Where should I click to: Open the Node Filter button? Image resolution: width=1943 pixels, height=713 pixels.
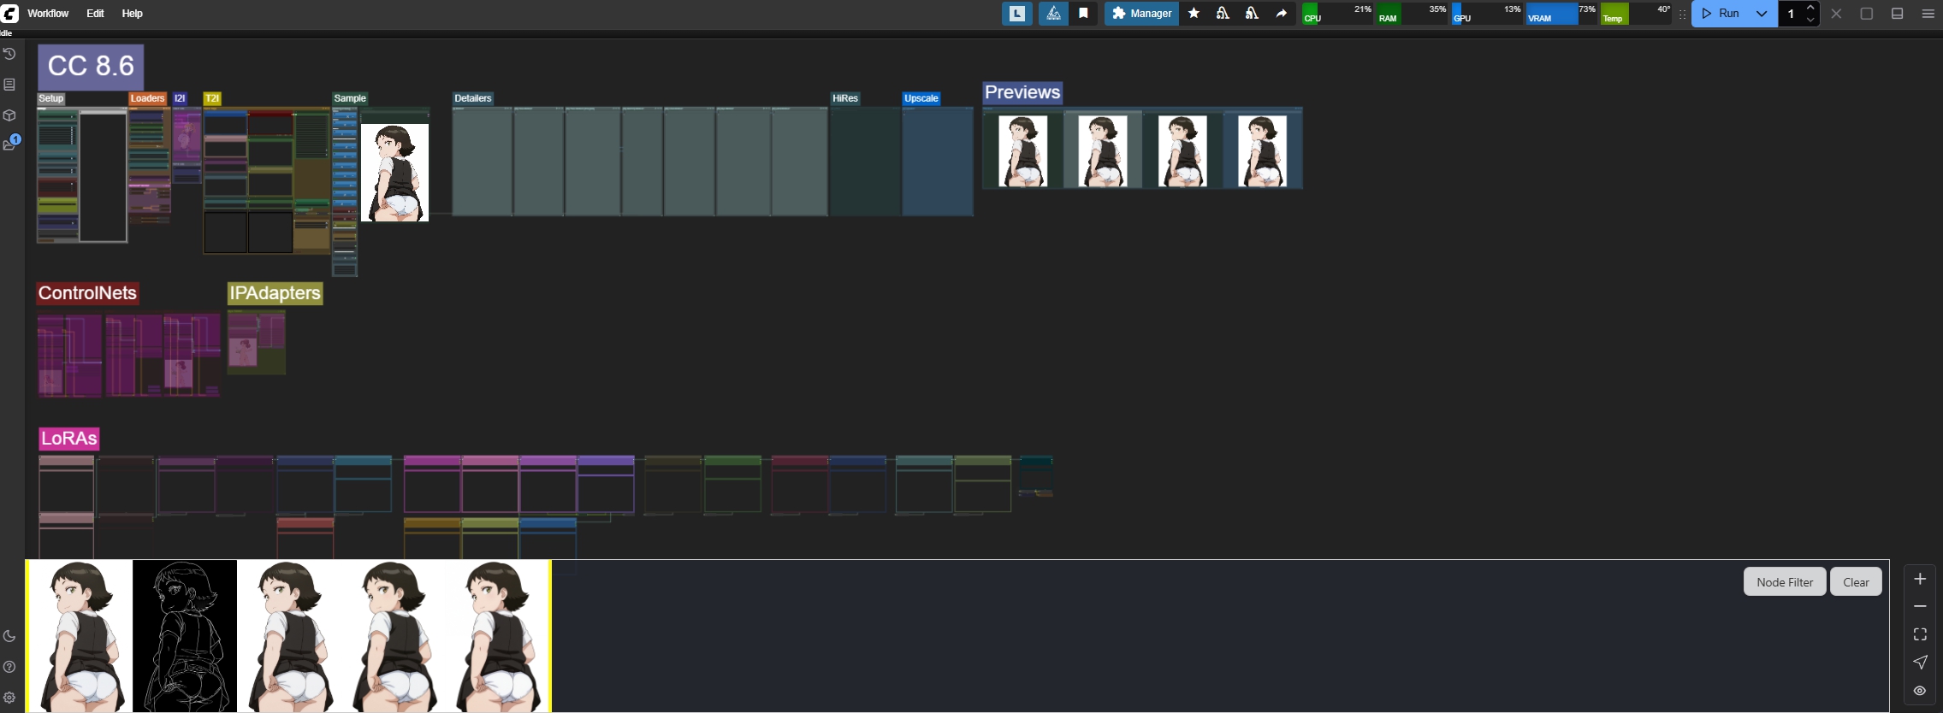(1785, 582)
